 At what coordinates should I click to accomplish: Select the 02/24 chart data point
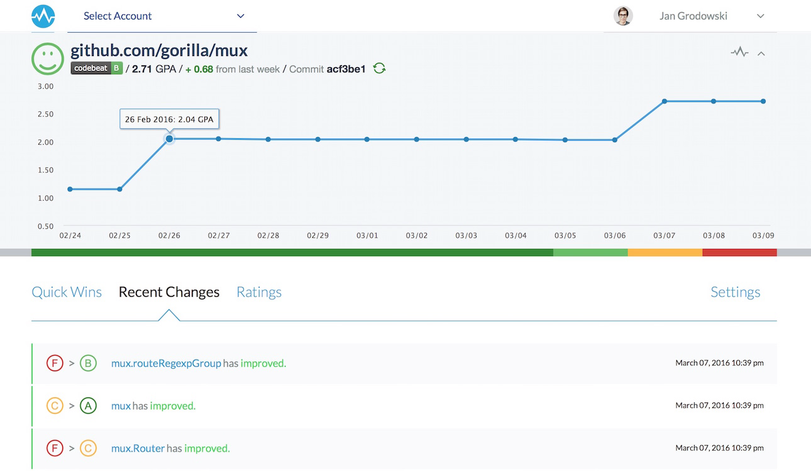[x=70, y=189]
